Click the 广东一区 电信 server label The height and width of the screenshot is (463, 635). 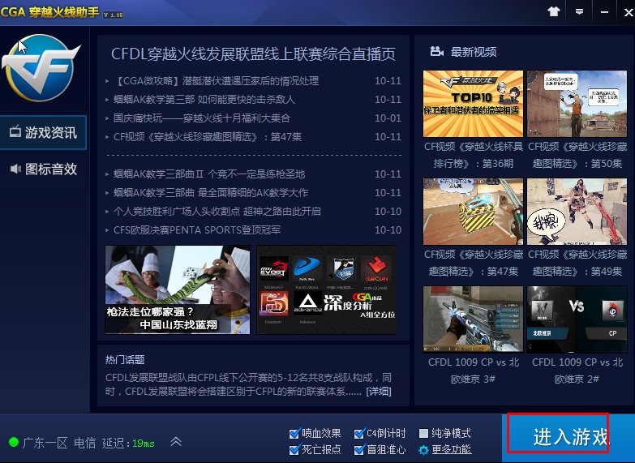[59, 443]
